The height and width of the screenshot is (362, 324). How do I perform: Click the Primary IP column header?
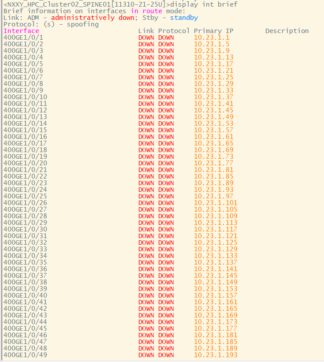click(213, 31)
